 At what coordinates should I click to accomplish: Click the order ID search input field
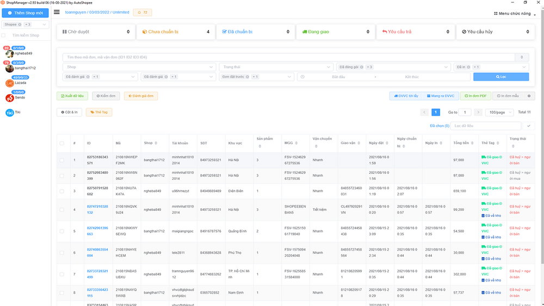click(x=288, y=57)
